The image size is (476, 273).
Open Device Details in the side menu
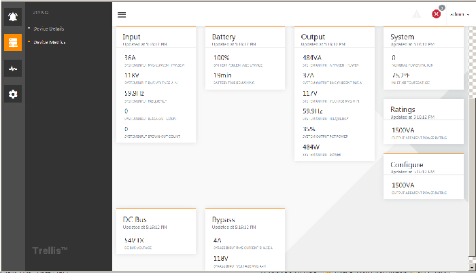(x=48, y=29)
